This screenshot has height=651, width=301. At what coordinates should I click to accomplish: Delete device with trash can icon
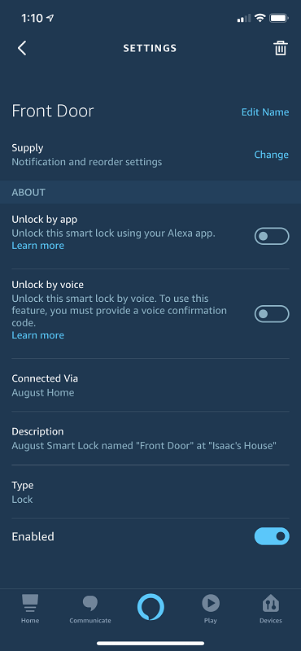tap(280, 48)
